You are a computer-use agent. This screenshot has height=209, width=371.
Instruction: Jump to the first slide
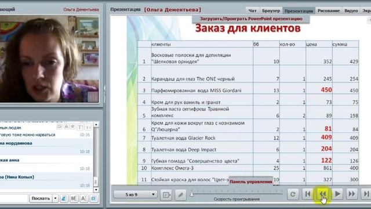click(308, 194)
